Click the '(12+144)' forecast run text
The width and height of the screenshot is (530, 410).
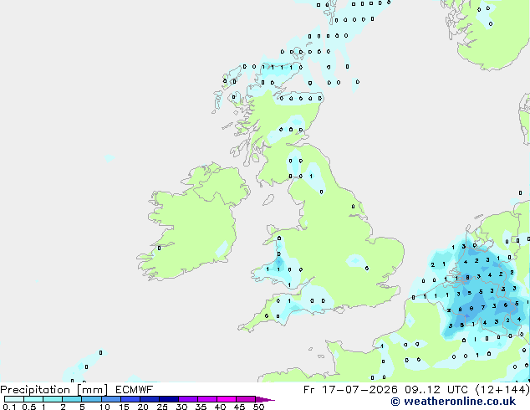(x=502, y=390)
